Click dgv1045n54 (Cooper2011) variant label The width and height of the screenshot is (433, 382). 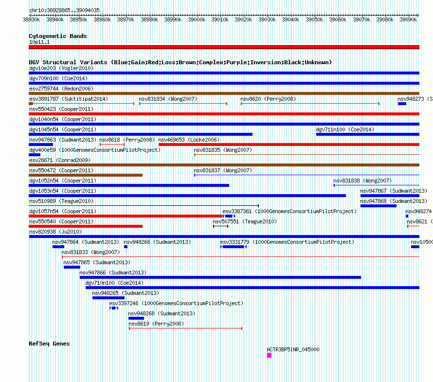coord(63,129)
